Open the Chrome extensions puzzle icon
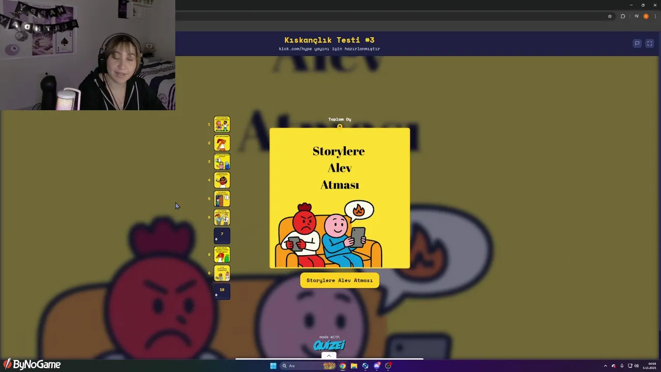 pos(623,16)
